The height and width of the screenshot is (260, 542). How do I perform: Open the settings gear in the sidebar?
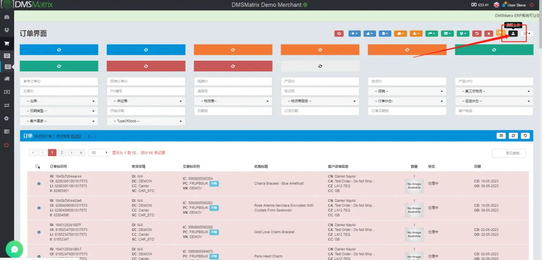[x=7, y=118]
